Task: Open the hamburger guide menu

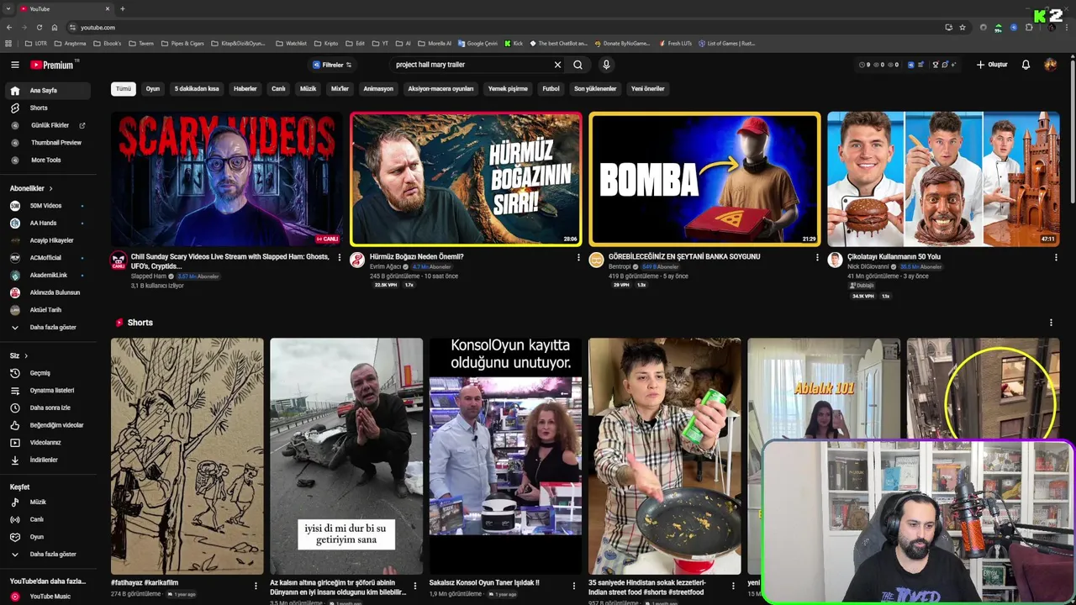Action: tap(14, 65)
